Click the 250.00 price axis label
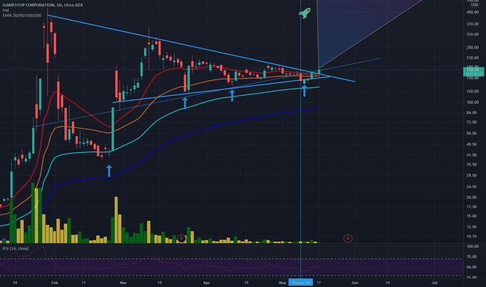 (472, 47)
